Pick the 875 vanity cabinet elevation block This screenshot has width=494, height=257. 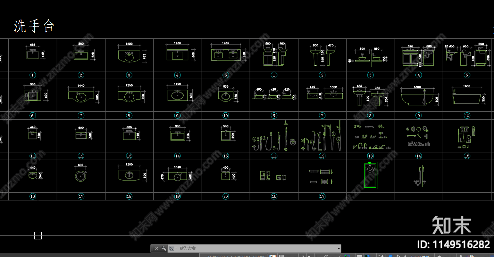click(411, 57)
